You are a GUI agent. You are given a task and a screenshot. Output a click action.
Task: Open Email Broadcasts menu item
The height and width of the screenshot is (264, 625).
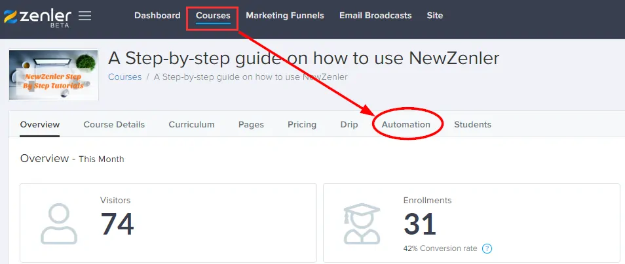(375, 16)
